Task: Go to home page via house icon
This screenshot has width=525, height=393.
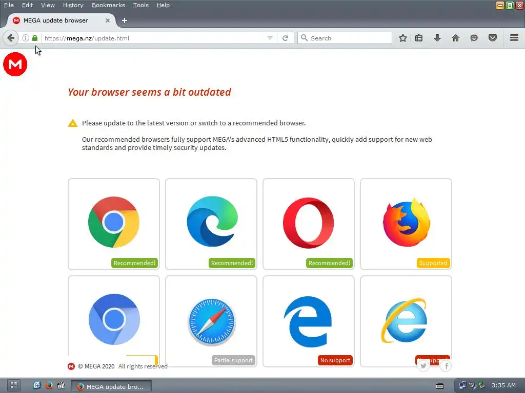Action: click(x=456, y=38)
